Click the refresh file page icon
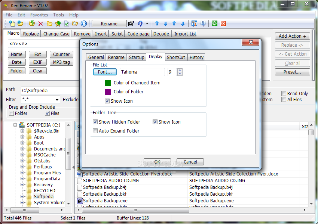 (67, 24)
